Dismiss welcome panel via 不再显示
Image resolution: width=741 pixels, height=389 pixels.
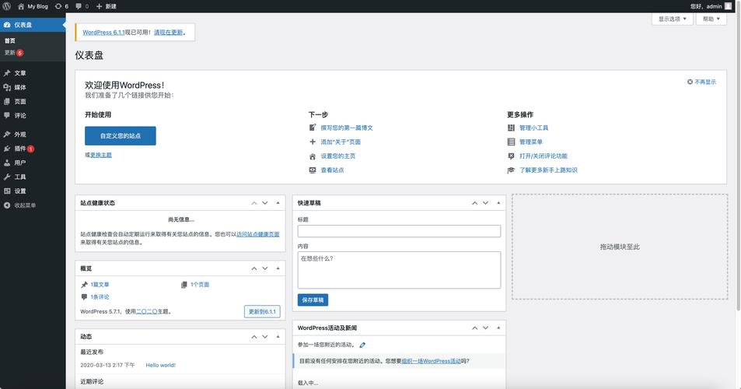(702, 82)
